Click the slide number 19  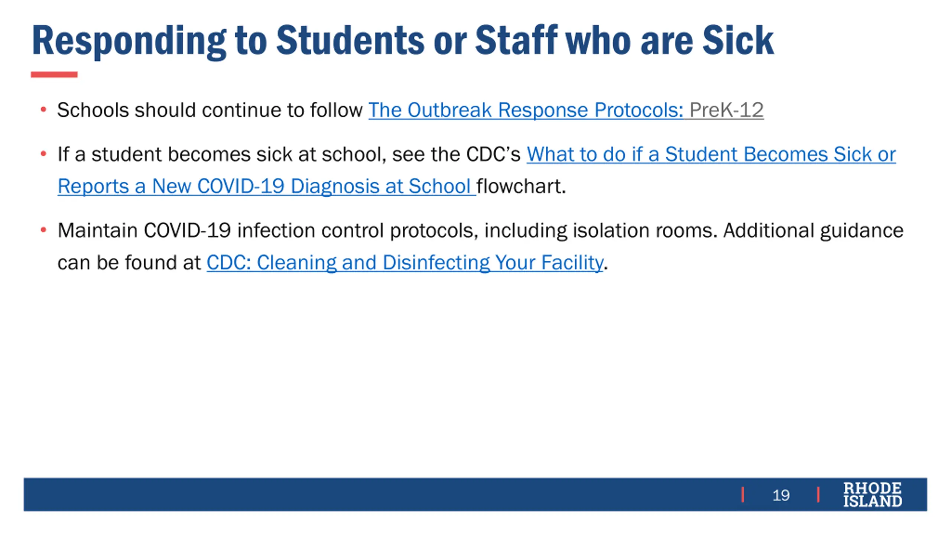(x=781, y=495)
